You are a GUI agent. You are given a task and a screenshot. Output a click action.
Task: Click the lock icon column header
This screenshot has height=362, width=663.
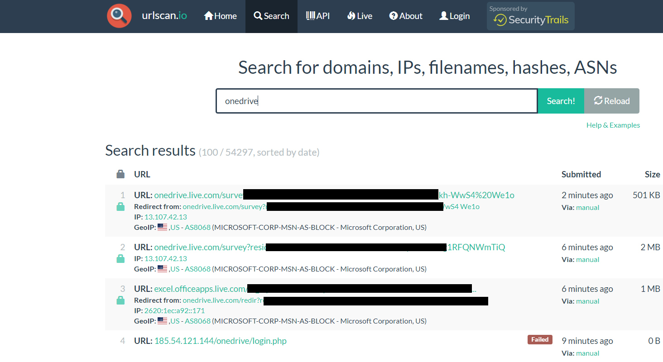click(x=120, y=174)
